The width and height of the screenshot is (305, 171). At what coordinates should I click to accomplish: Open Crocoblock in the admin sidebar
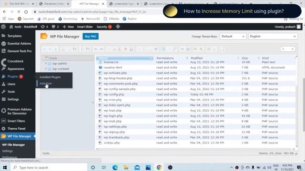pos(15,61)
